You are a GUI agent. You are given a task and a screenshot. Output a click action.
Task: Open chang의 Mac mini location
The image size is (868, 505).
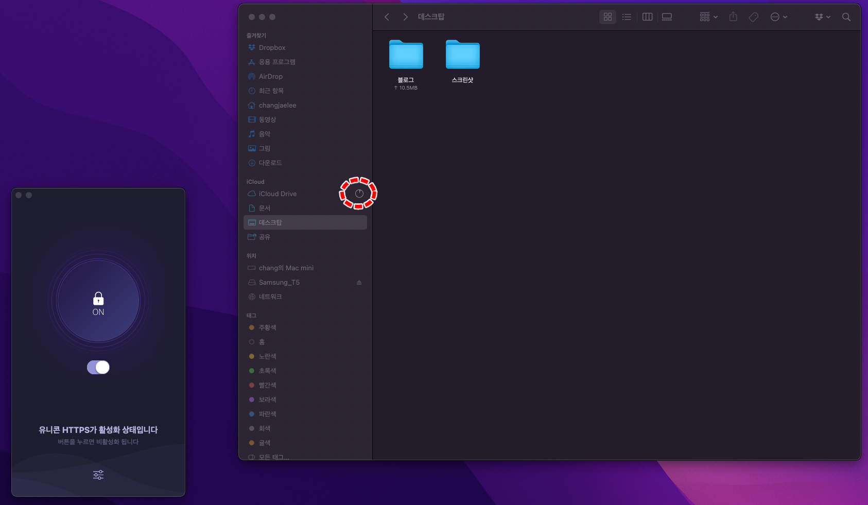[x=305, y=268]
